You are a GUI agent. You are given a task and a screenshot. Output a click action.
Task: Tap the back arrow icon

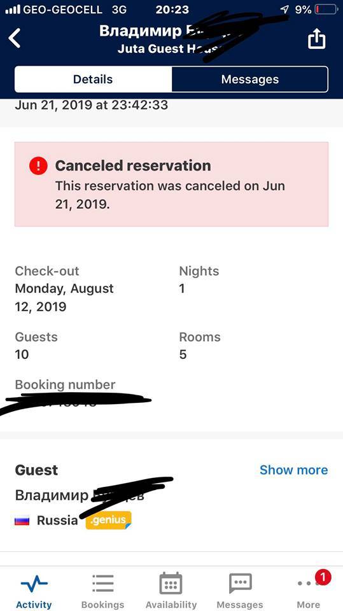[x=15, y=38]
